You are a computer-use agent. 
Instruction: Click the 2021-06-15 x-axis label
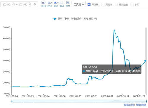(75, 96)
